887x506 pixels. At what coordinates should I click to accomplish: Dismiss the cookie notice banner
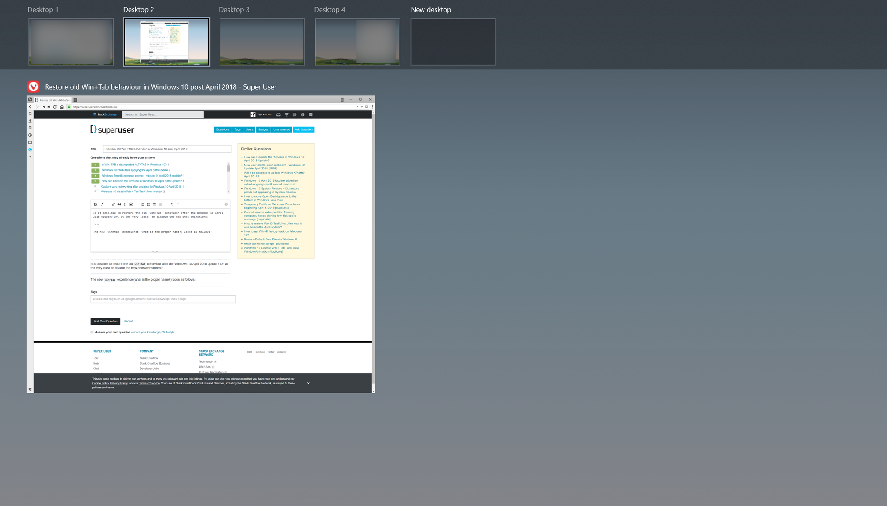pyautogui.click(x=308, y=383)
